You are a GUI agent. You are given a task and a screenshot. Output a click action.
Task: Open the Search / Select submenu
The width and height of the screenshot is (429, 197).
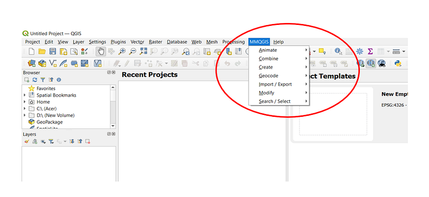click(279, 101)
